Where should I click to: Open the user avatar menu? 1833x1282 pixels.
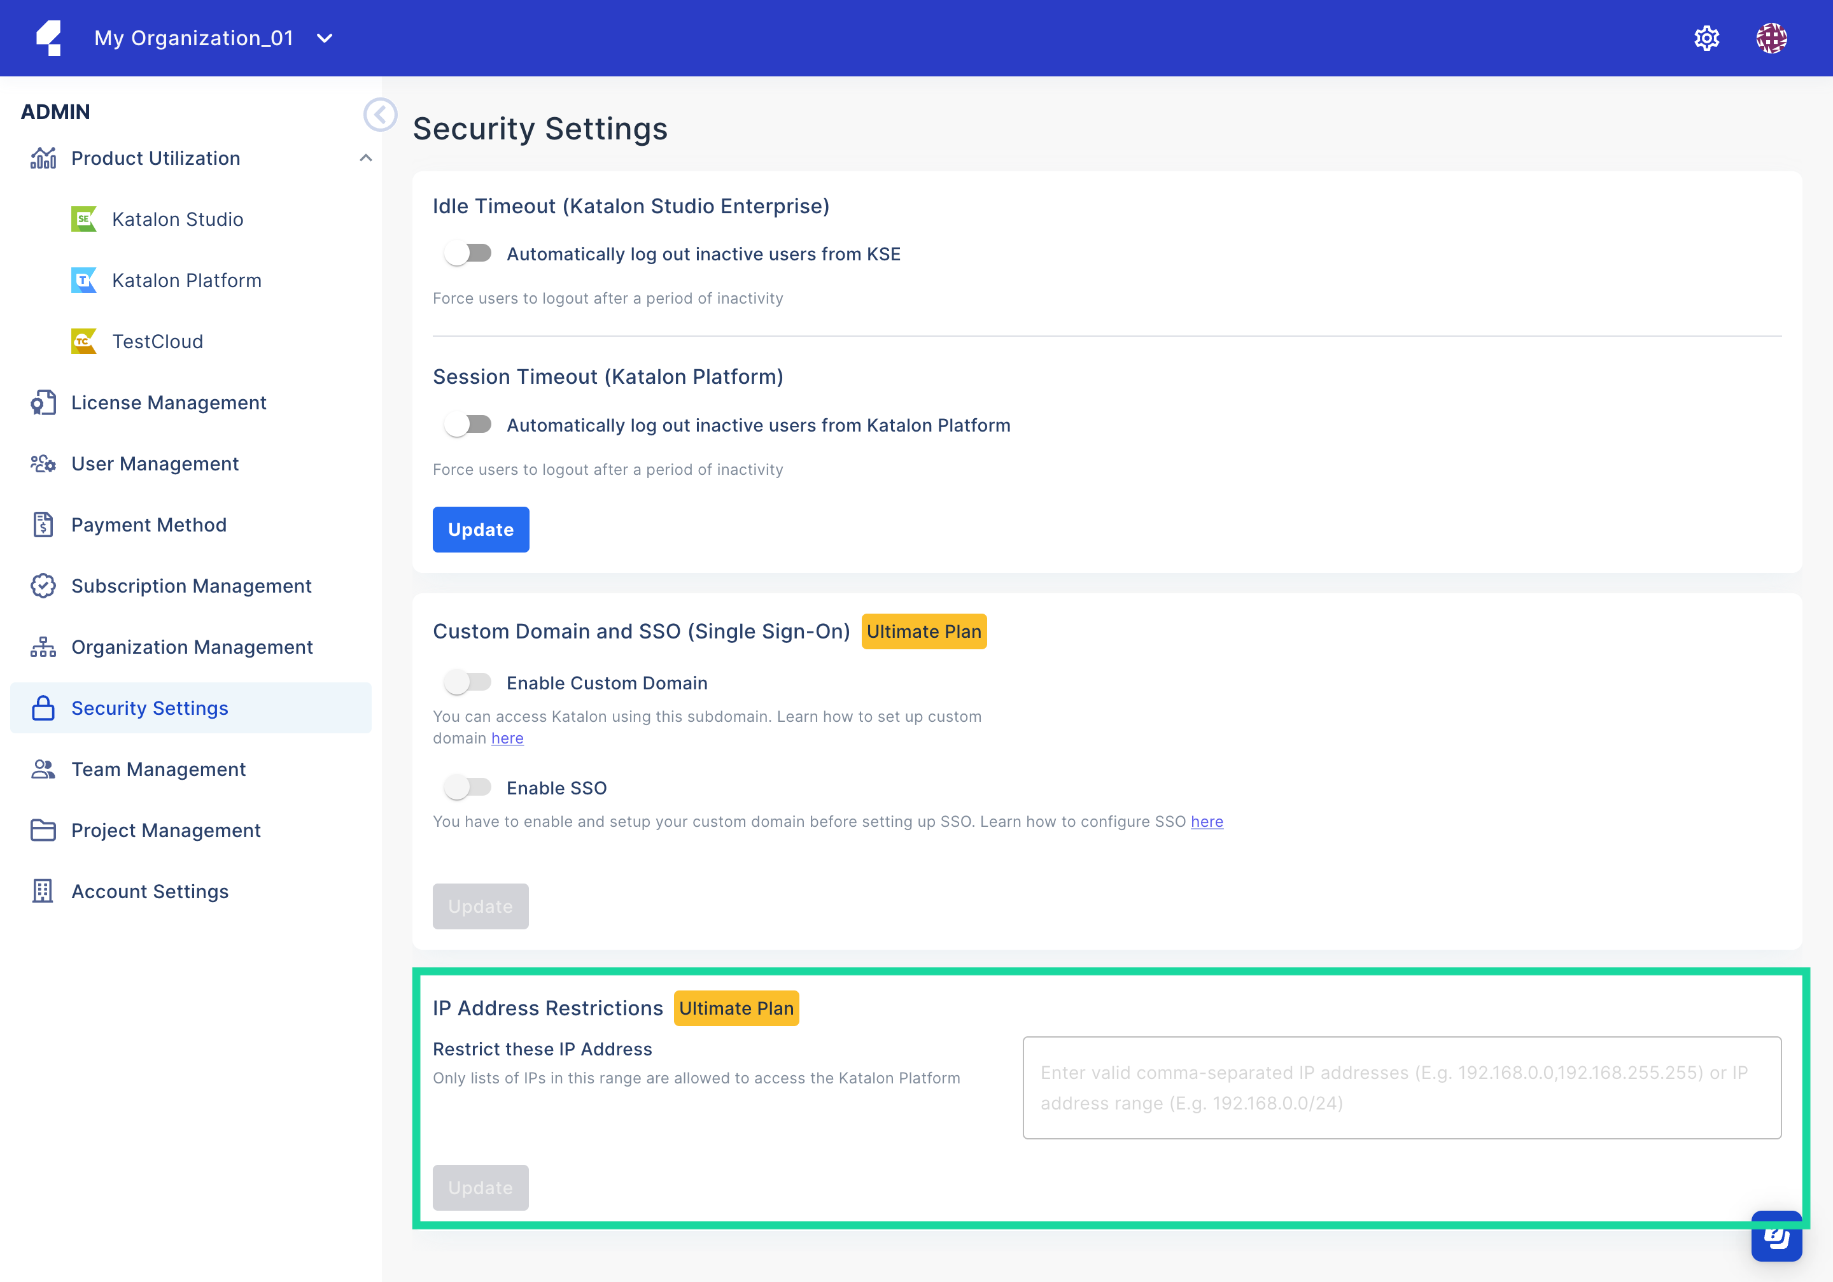coord(1771,38)
